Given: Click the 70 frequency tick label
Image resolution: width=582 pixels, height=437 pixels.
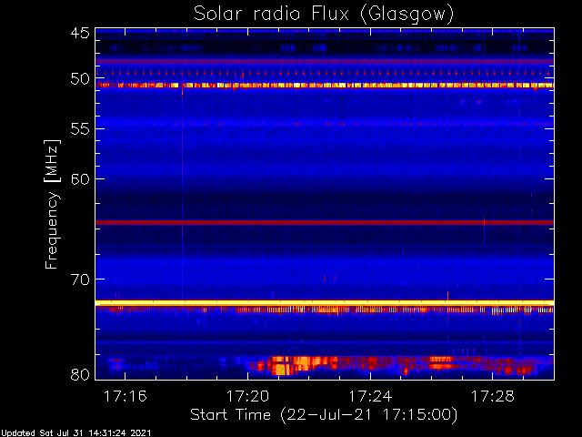Looking at the screenshot, I should [x=80, y=279].
